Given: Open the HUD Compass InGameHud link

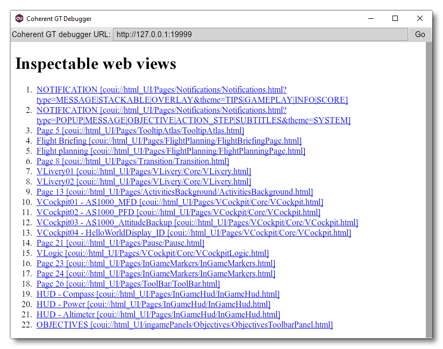Looking at the screenshot, I should point(158,294).
